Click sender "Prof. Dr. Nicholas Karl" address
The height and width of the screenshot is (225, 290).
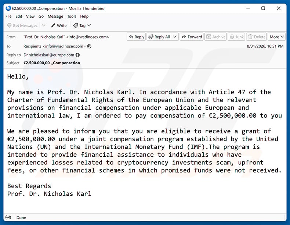tap(66, 37)
